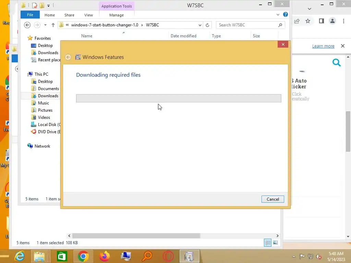Open Recent places in Favorites

tap(49, 60)
